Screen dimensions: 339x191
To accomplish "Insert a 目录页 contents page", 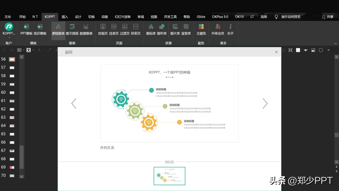I will coord(114,29).
